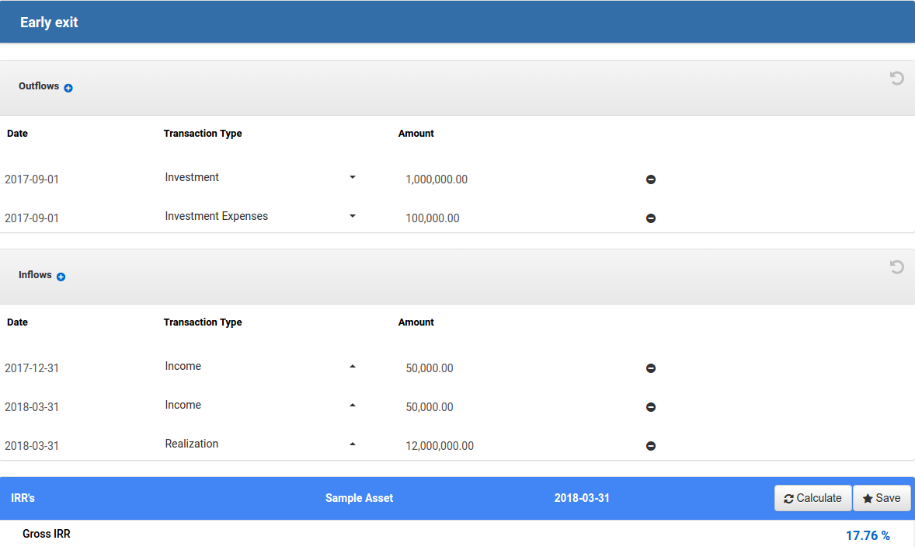This screenshot has height=547, width=915.
Task: Reset the Outflows section with undo icon
Action: click(x=896, y=78)
